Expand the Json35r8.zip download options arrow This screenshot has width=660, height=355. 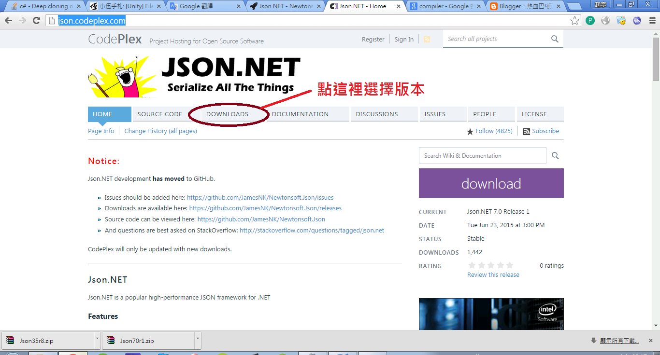[97, 341]
